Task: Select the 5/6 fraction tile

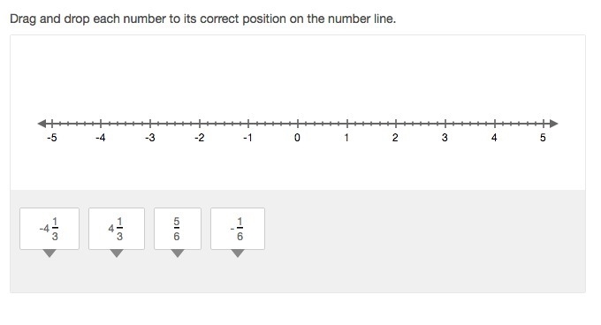Action: click(178, 229)
